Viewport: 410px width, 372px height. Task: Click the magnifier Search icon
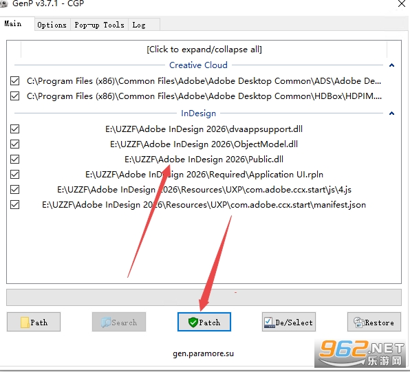pos(106,322)
